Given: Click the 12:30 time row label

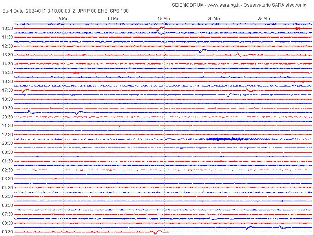Looking at the screenshot, I should 7,46.
